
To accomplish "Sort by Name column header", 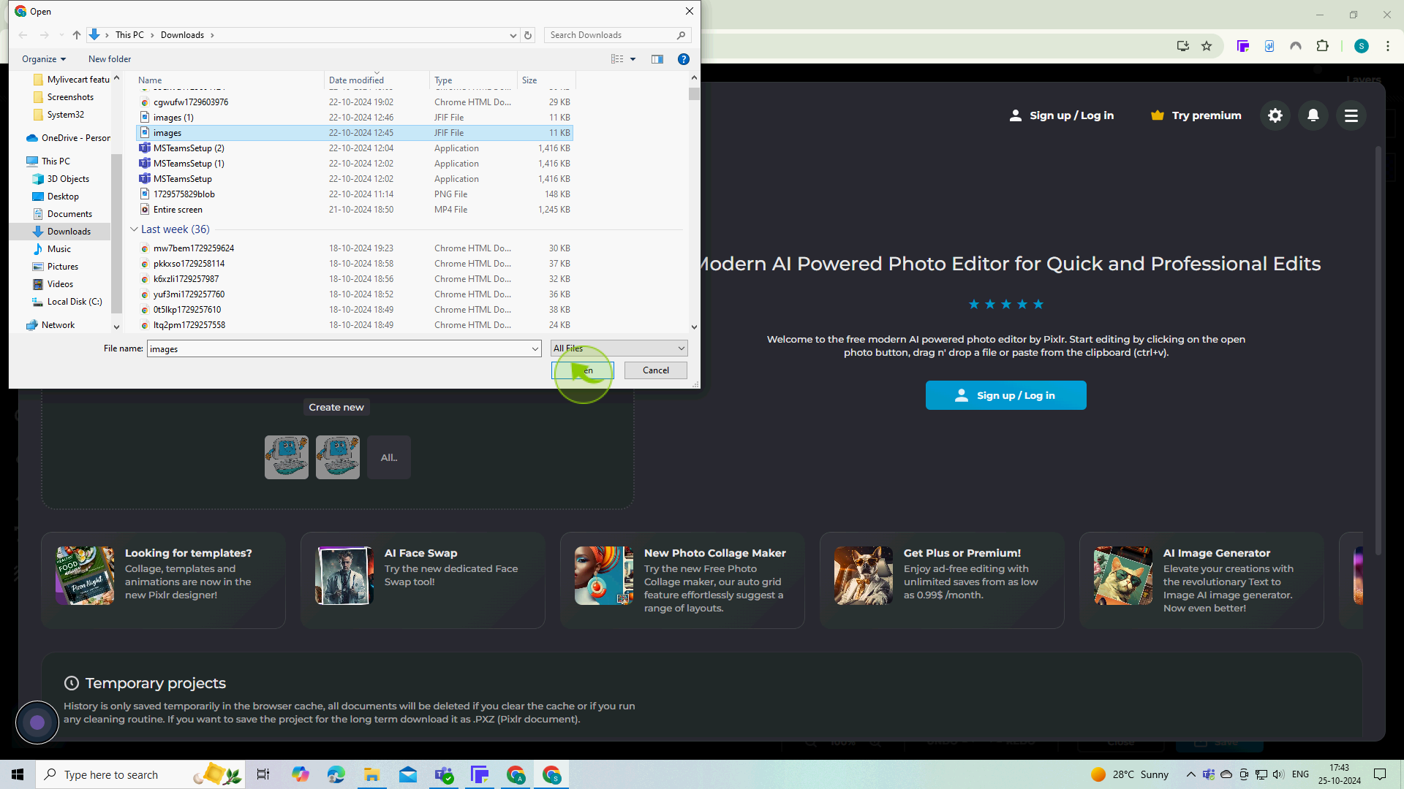I will (230, 80).
